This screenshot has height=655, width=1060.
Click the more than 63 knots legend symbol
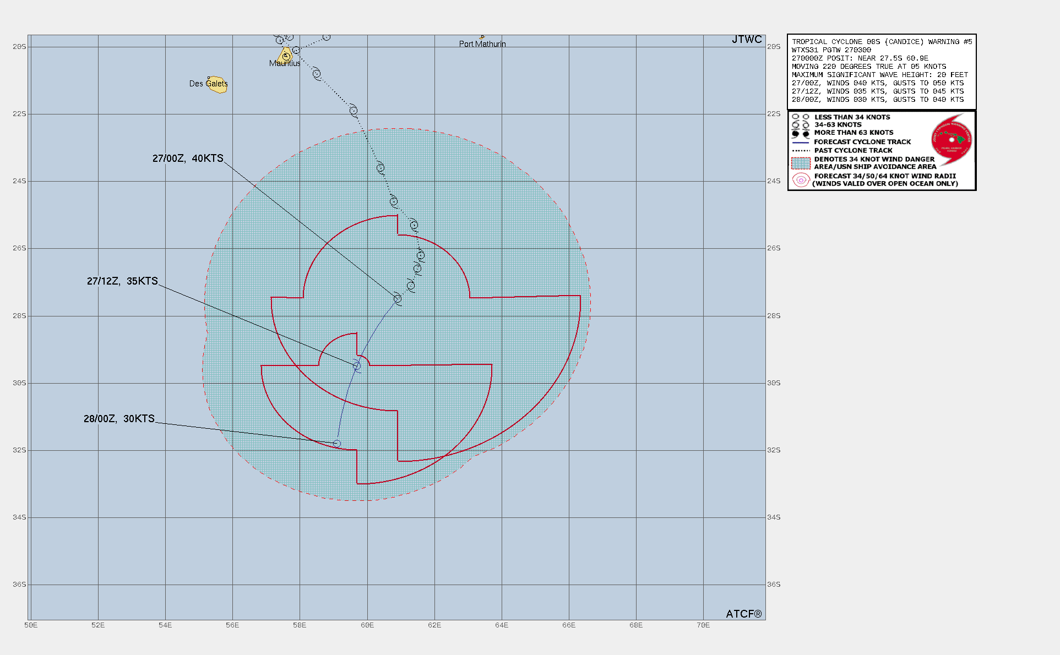801,133
